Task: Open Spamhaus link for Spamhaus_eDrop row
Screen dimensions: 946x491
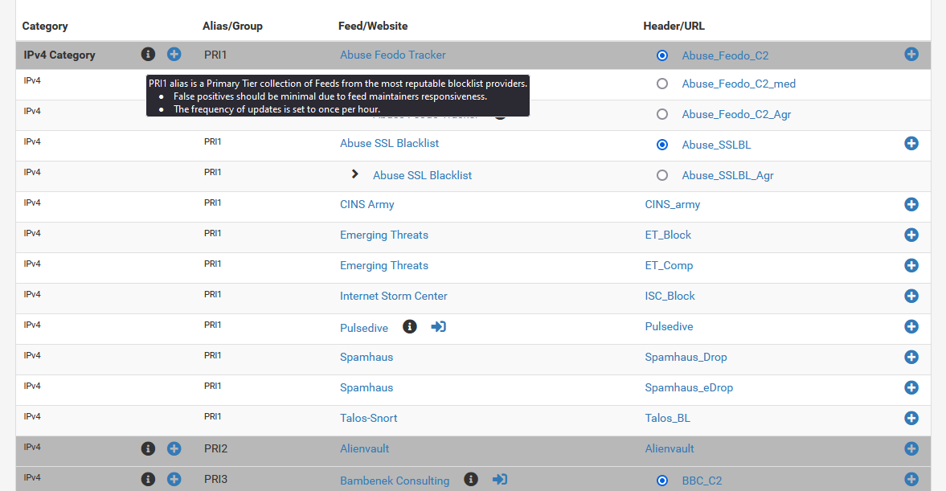Action: click(x=367, y=388)
